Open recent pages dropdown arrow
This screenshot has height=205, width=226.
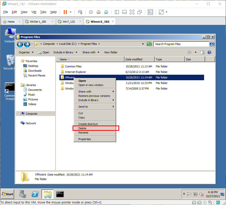pos(32,44)
